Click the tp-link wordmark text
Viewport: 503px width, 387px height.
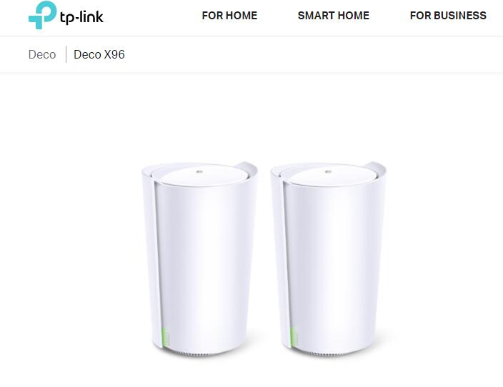[x=81, y=17]
